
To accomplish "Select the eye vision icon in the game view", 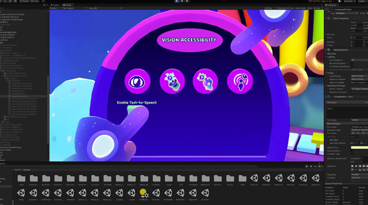I will coord(137,81).
